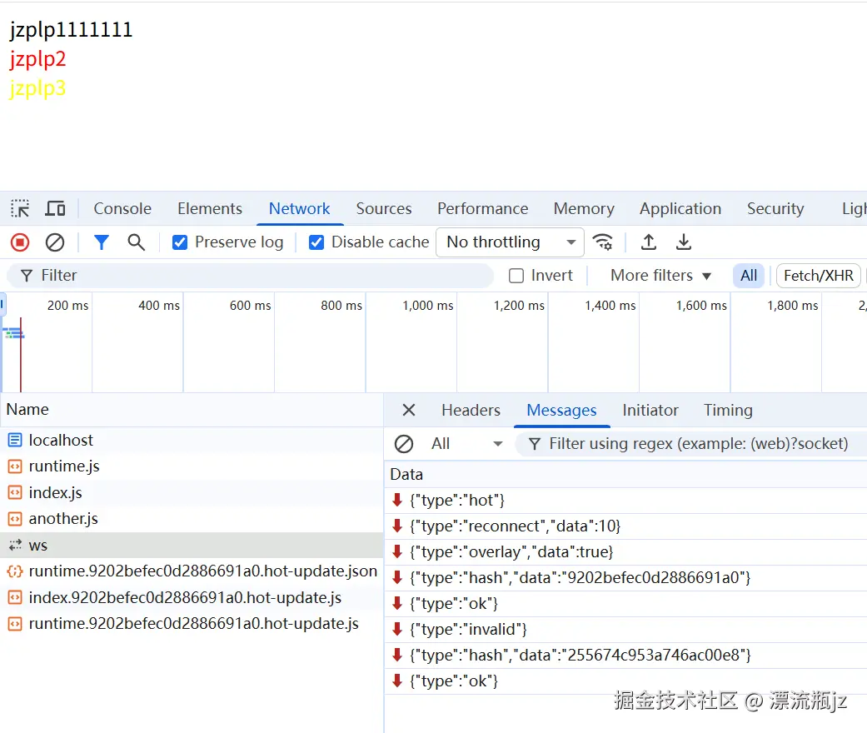
Task: Focus the message regex filter field
Action: click(x=691, y=444)
